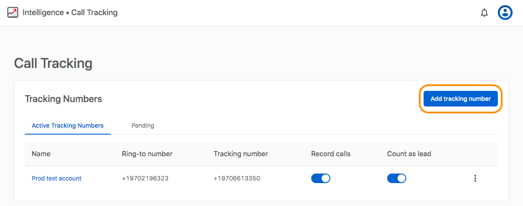Click the Name column header
This screenshot has width=523, height=206.
click(x=41, y=154)
